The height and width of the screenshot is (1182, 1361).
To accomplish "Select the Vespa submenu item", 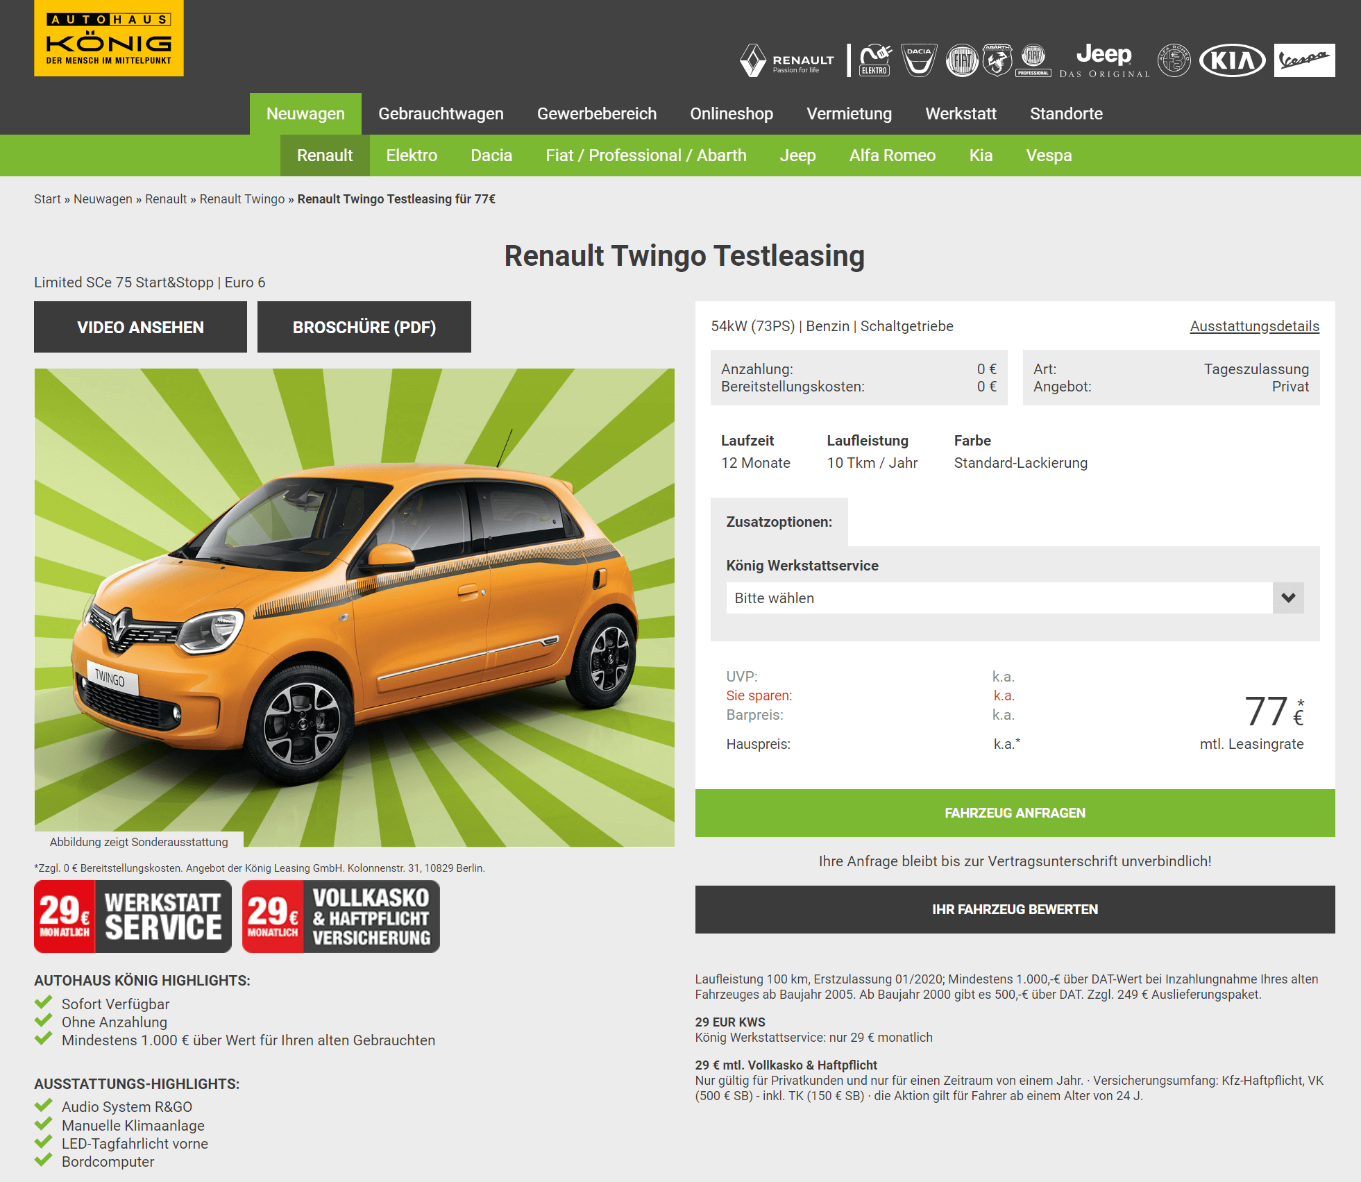I will tap(1049, 155).
